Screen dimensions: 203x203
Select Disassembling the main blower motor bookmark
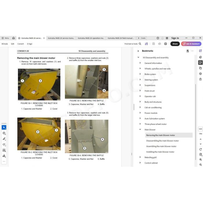coord(162,141)
